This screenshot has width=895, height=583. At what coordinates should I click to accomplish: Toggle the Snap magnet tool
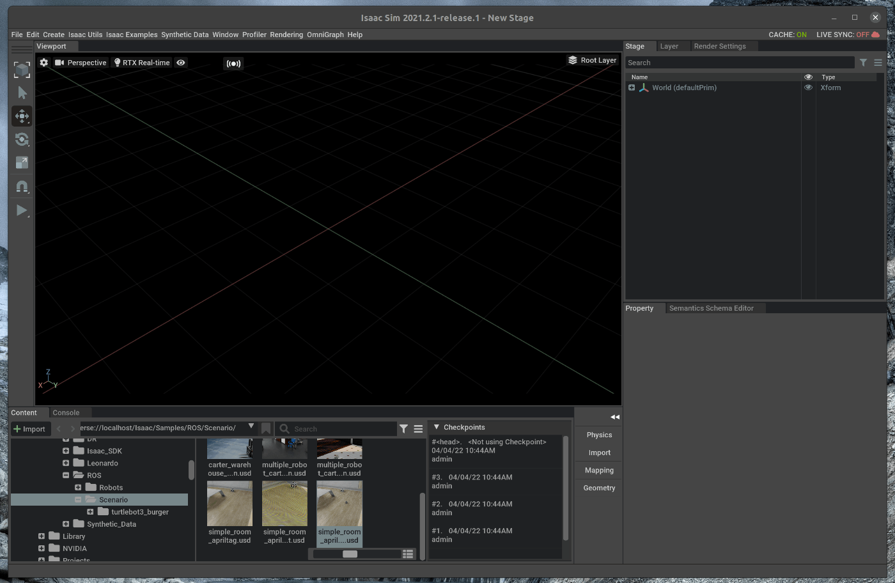click(22, 187)
